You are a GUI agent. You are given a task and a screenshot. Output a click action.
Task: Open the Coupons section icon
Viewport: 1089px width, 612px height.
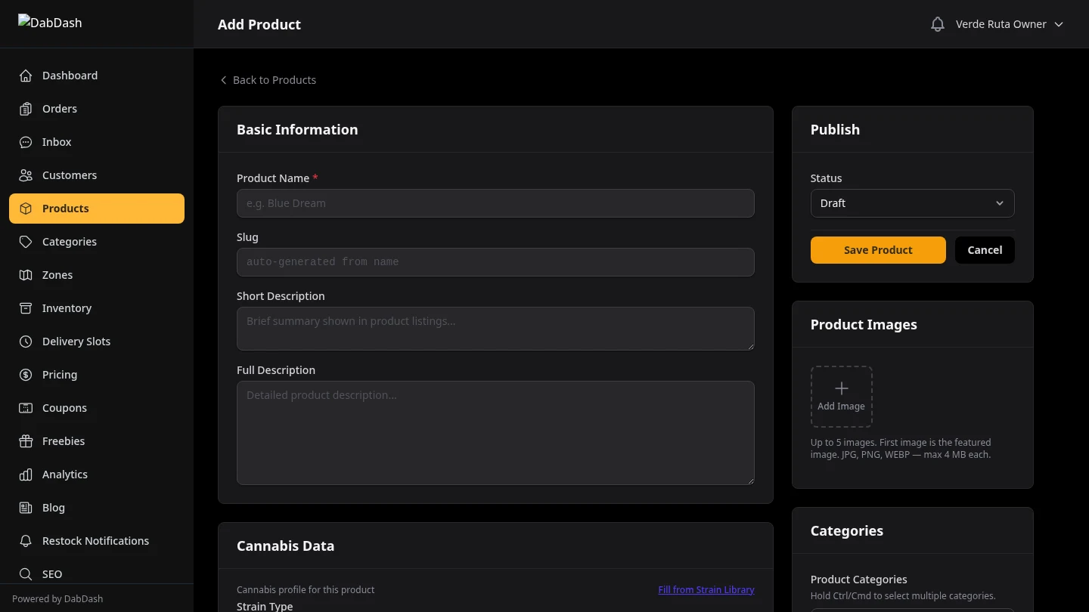[25, 408]
